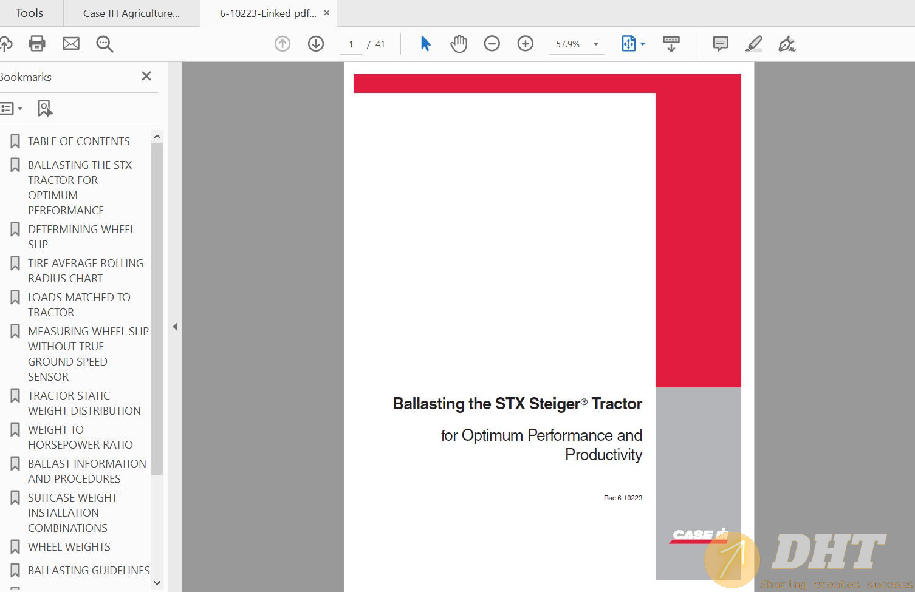
Task: Collapse the left navigation pane arrow
Action: pyautogui.click(x=175, y=327)
